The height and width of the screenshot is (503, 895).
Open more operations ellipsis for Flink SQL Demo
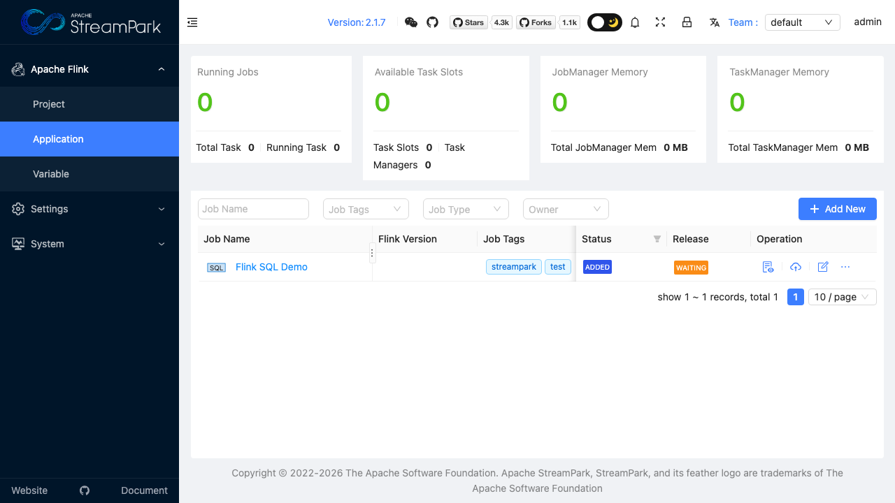(x=845, y=267)
